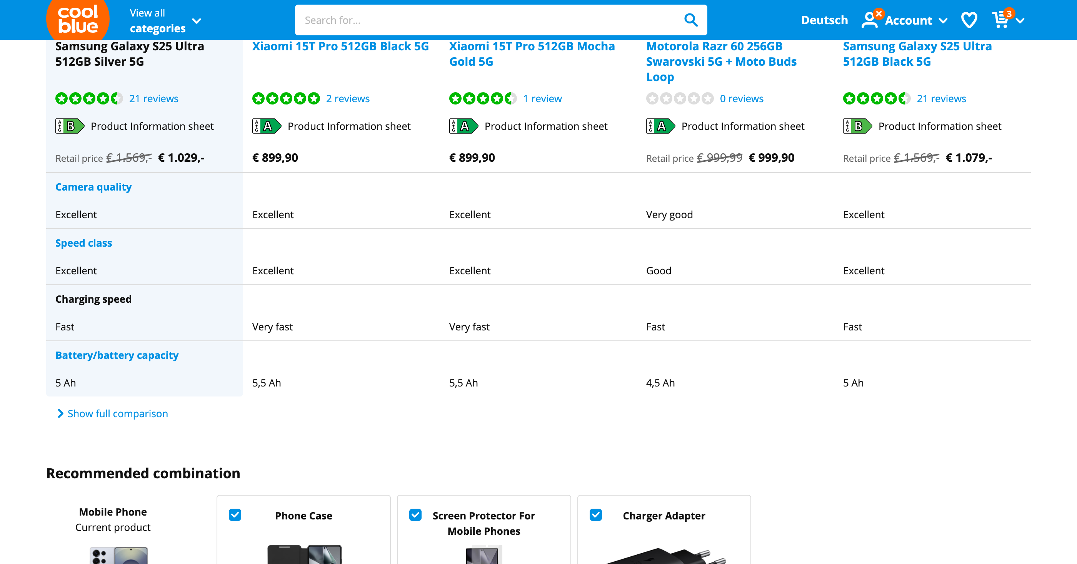Click the Account profile icon
The width and height of the screenshot is (1077, 564).
(870, 20)
